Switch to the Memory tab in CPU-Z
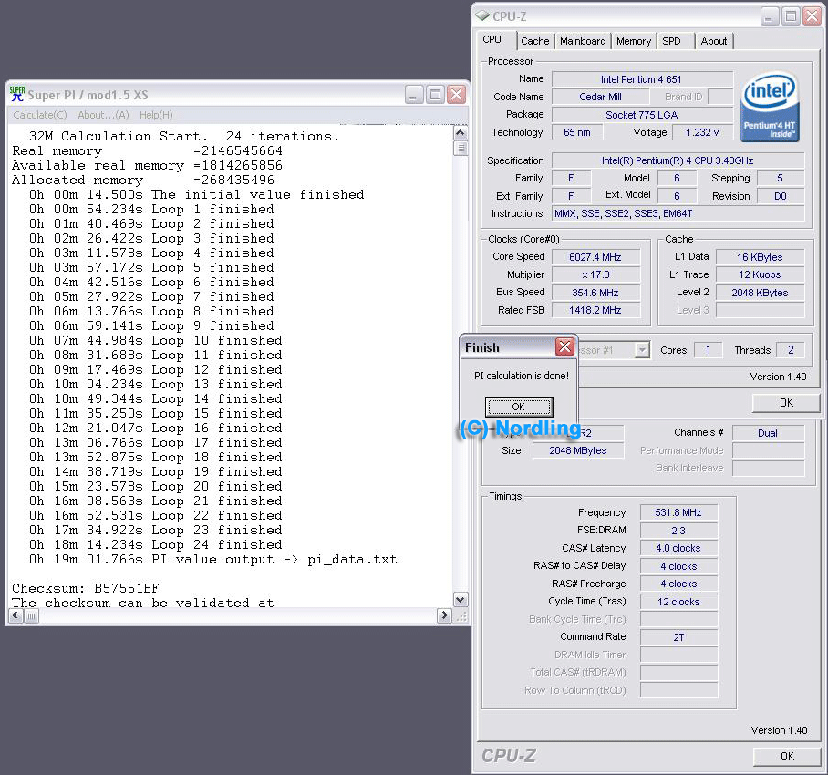Screen dimensions: 828x775 (634, 41)
